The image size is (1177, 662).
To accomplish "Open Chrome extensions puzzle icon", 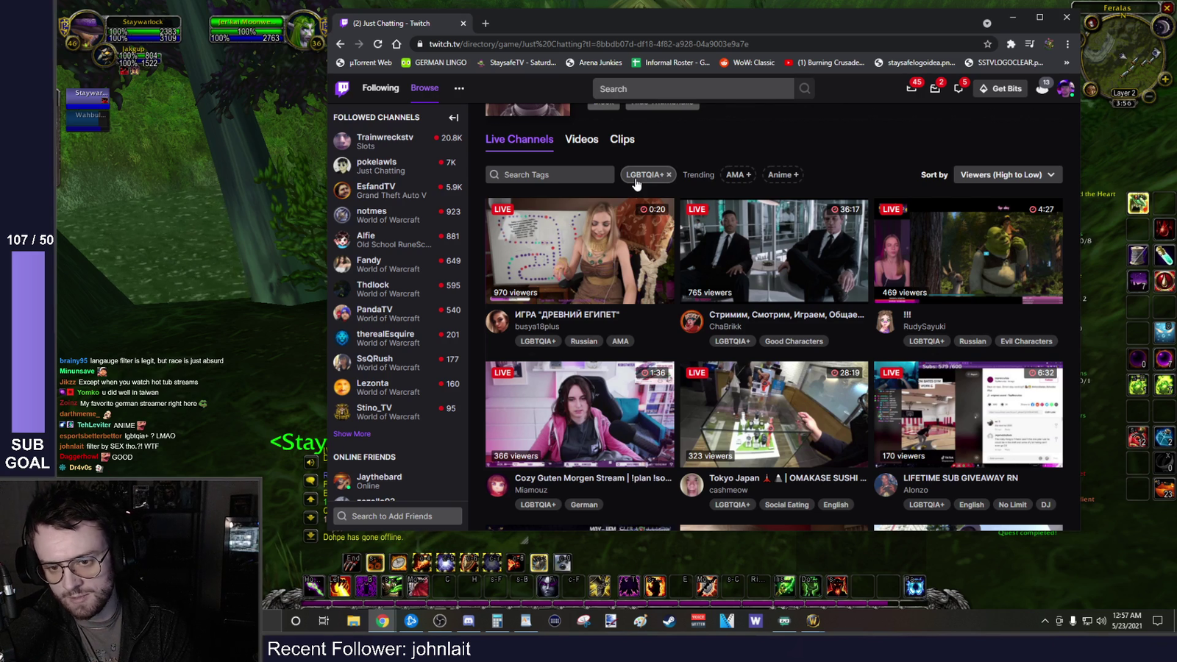I will 1011,44.
